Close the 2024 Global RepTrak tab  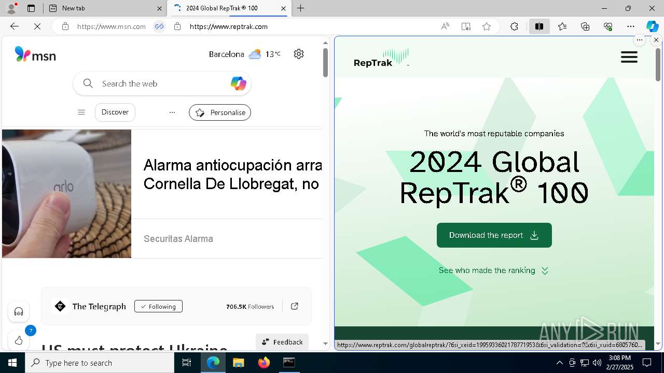283,8
